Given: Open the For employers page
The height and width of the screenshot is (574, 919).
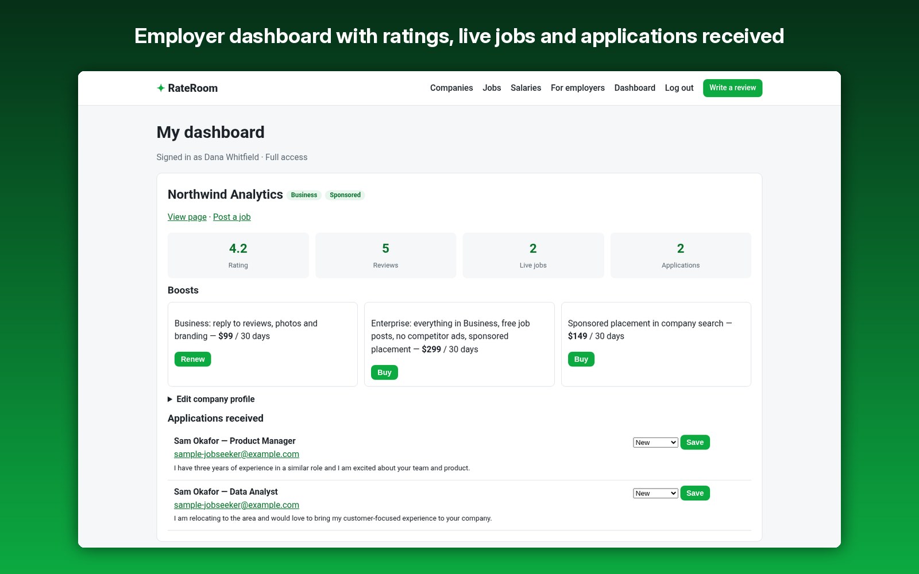Looking at the screenshot, I should [x=577, y=88].
